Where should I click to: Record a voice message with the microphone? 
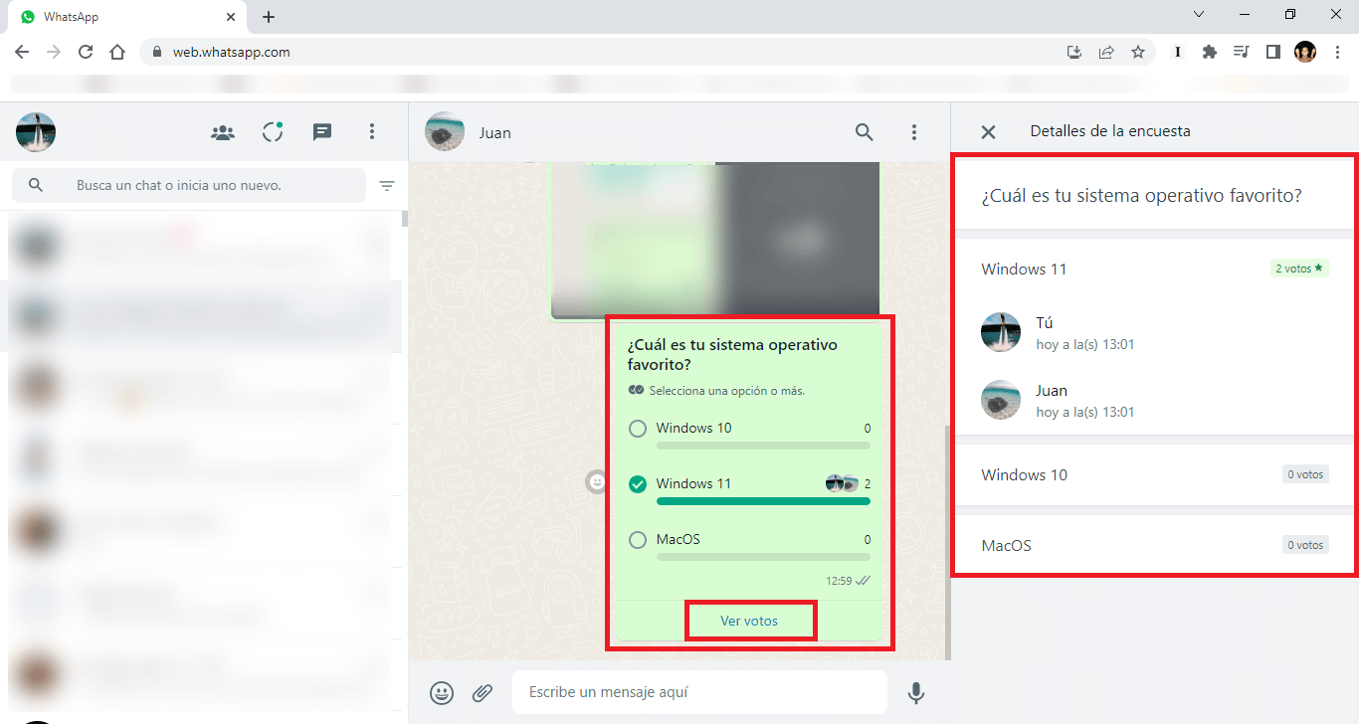coord(916,692)
